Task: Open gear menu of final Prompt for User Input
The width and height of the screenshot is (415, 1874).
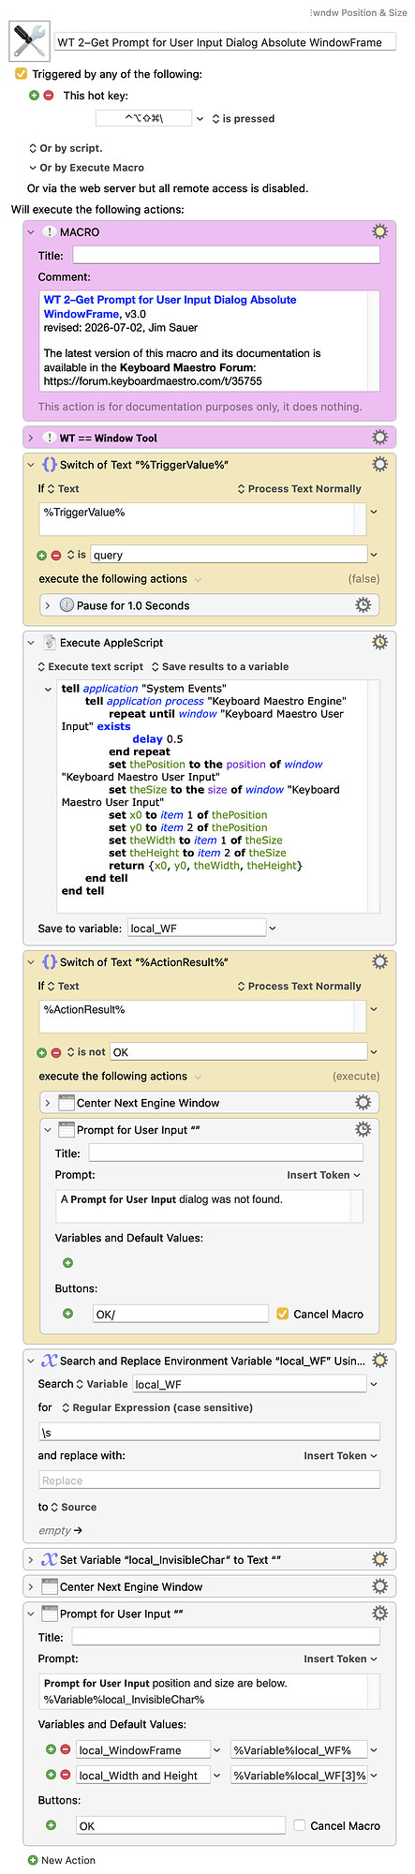Action: 379,1614
